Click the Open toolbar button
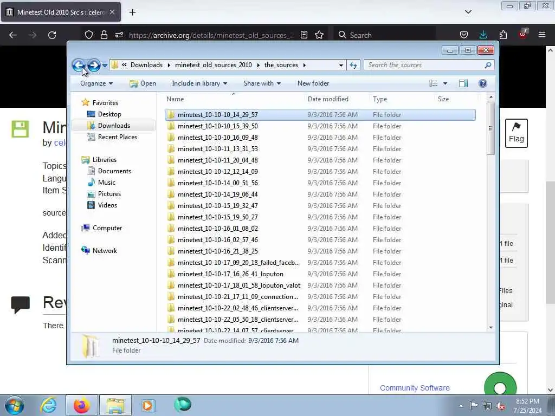Screen dimensions: 555x416 (x=143, y=83)
